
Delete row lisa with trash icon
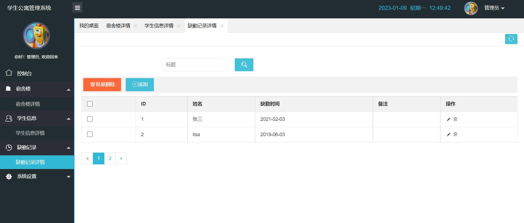tap(455, 134)
